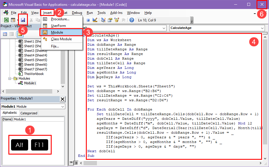269x167 pixels.
Task: Click the ThisWorkbook Excel icon in tree
Action: click(x=21, y=74)
